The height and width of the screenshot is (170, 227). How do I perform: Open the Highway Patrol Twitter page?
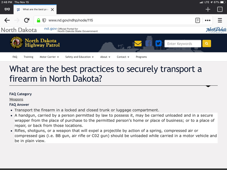pos(158,44)
